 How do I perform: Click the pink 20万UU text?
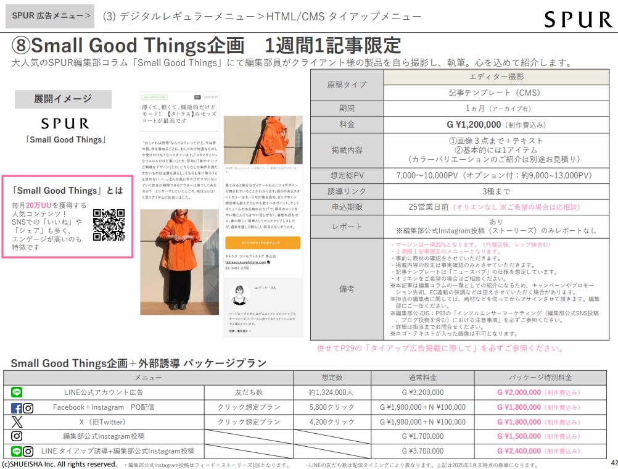coord(39,205)
